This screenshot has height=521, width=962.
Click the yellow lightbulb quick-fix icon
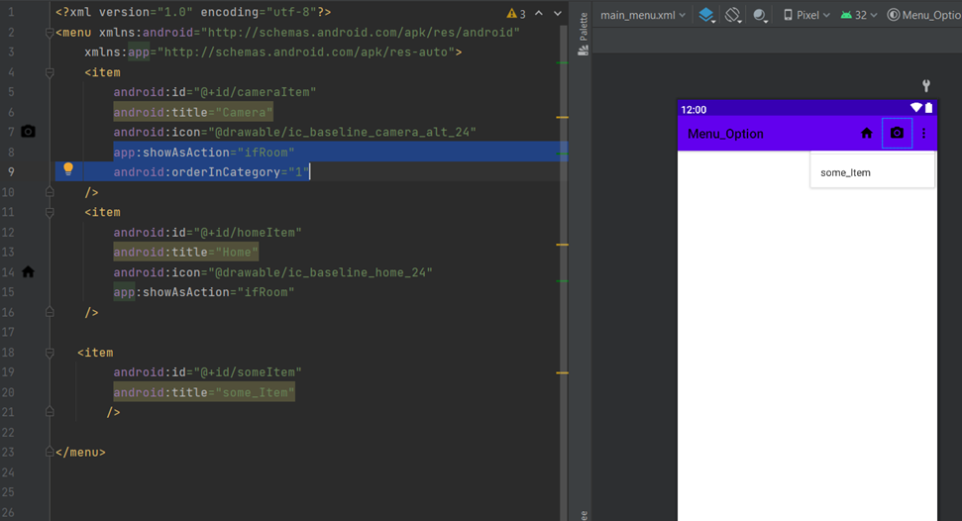click(x=68, y=169)
